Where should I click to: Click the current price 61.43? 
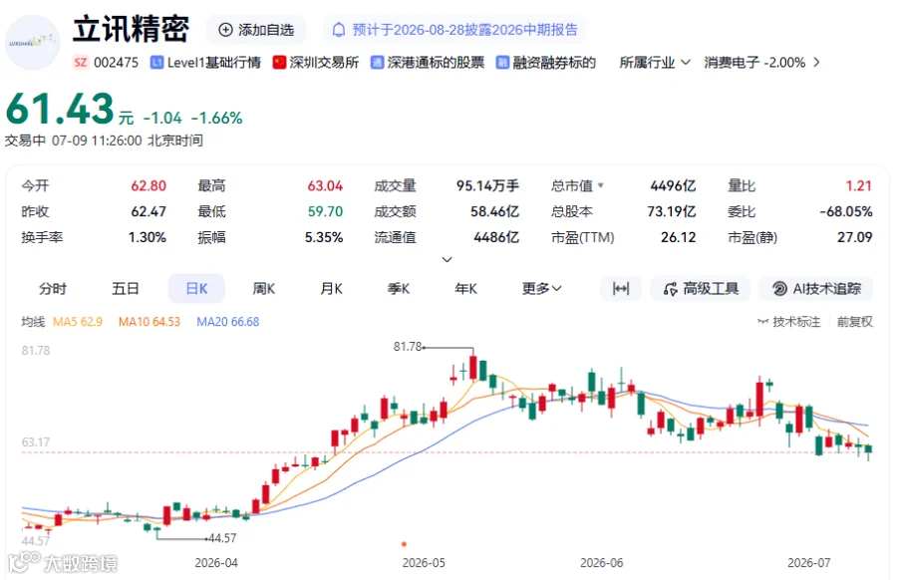(60, 109)
